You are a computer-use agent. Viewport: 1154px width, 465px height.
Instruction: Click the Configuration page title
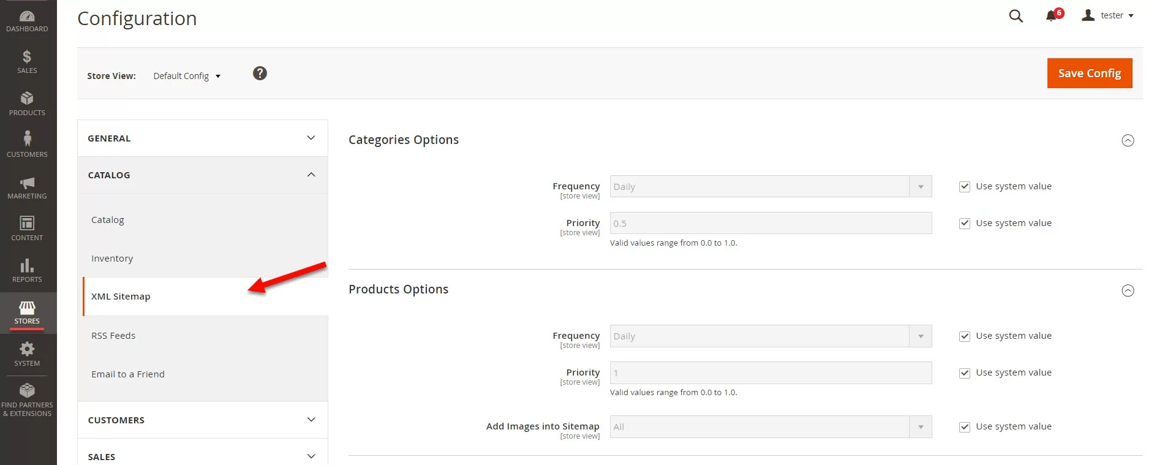(137, 19)
